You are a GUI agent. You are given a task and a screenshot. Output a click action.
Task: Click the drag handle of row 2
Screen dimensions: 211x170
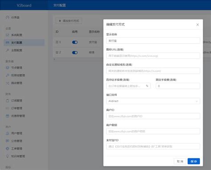pos(57,53)
